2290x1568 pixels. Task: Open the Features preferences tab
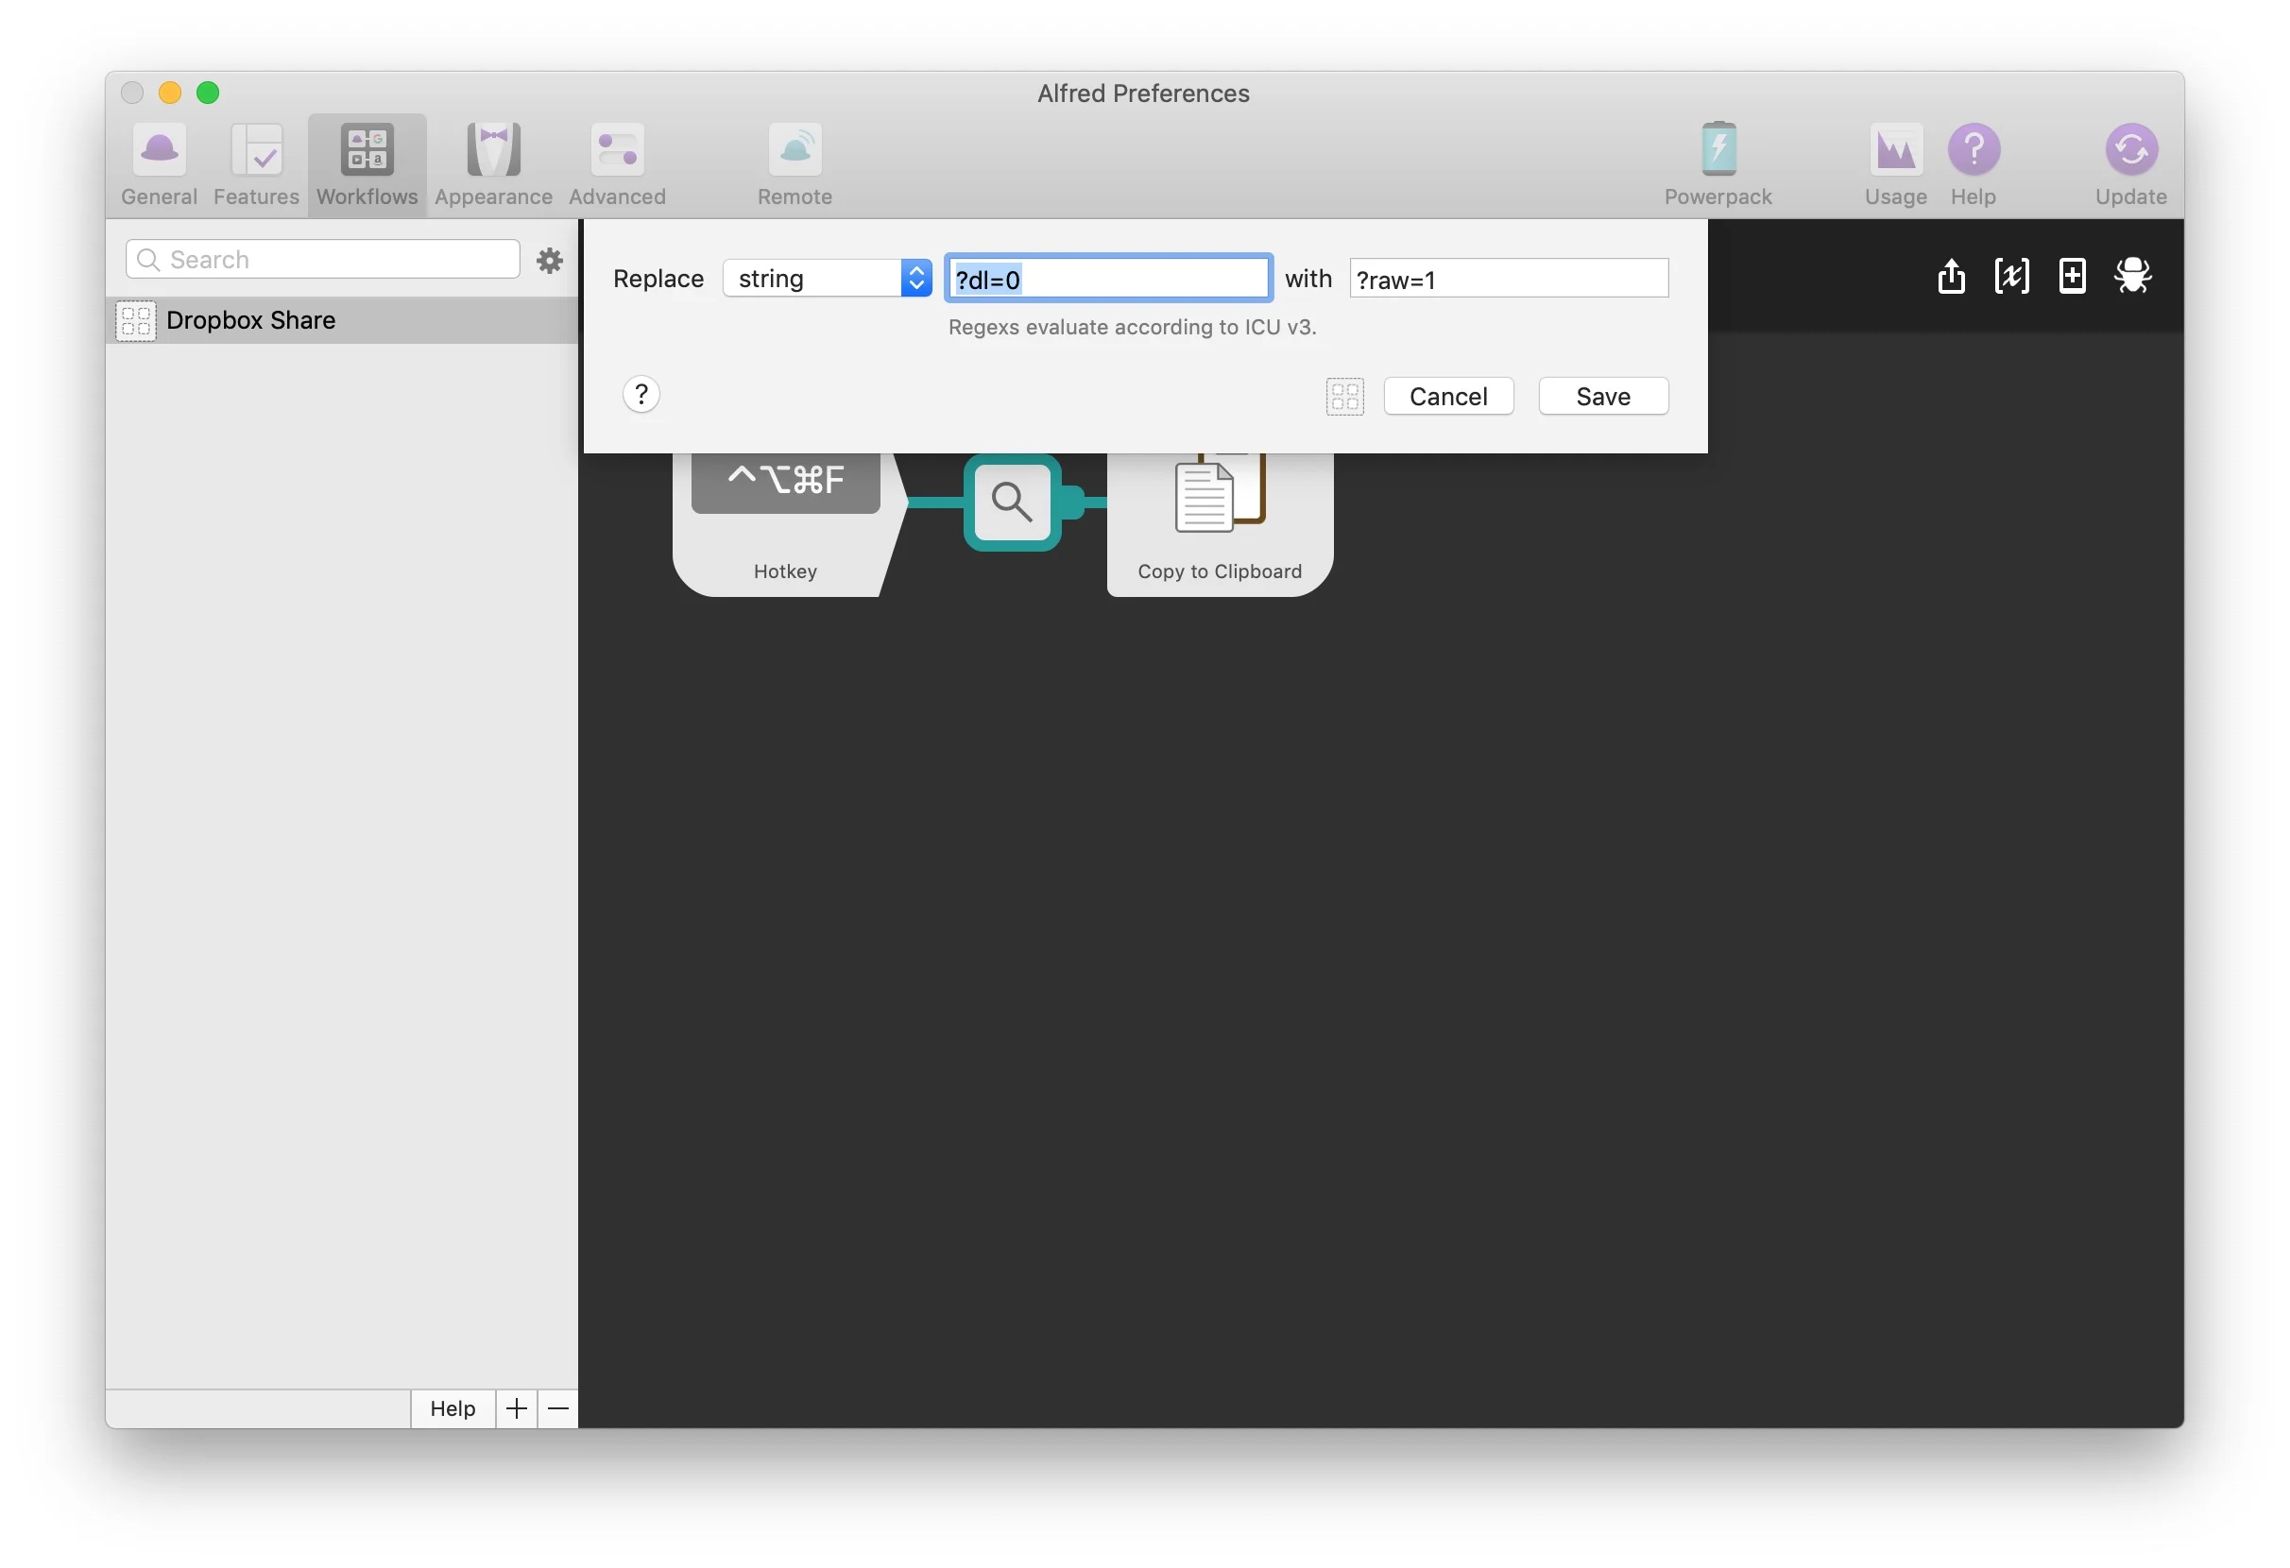256,164
